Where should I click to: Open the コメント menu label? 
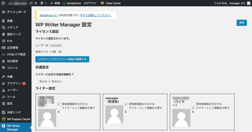pyautogui.click(x=12, y=68)
